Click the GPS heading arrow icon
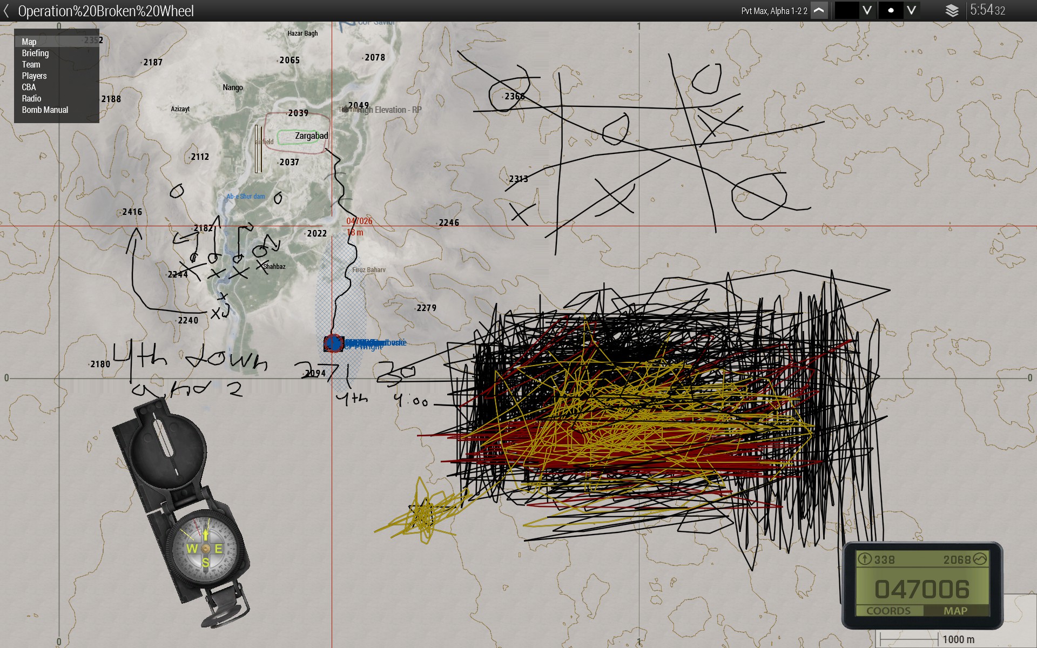The image size is (1037, 648). point(865,559)
